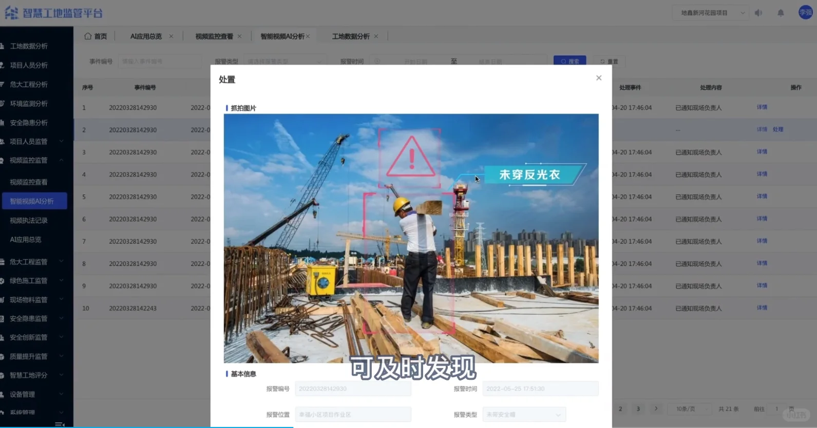Close the AI应用总览 tab with its X
Image resolution: width=817 pixels, height=428 pixels.
171,36
